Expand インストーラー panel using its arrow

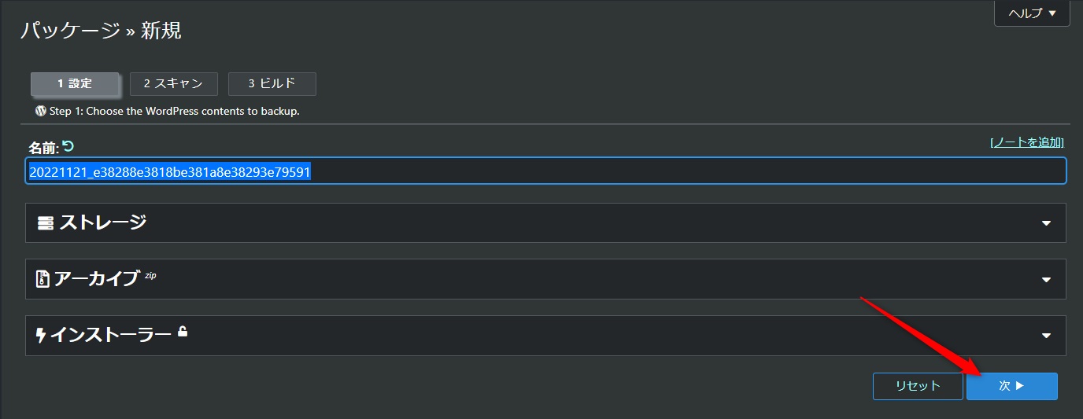1046,336
